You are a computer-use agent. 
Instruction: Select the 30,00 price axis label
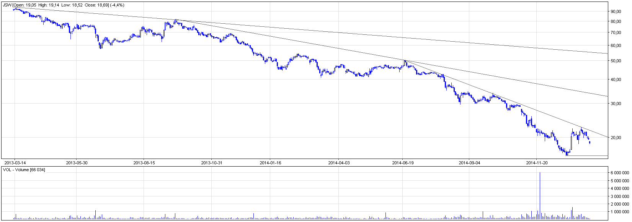tap(616, 104)
